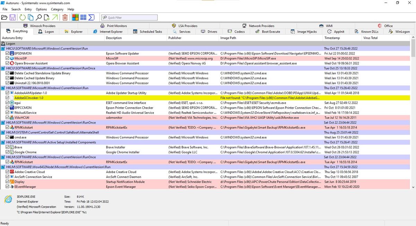Click the EPPCCMON entry icon
This screenshot has height=226, width=416.
12,108
